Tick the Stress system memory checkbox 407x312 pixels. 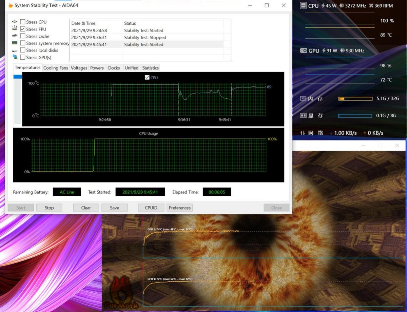23,43
